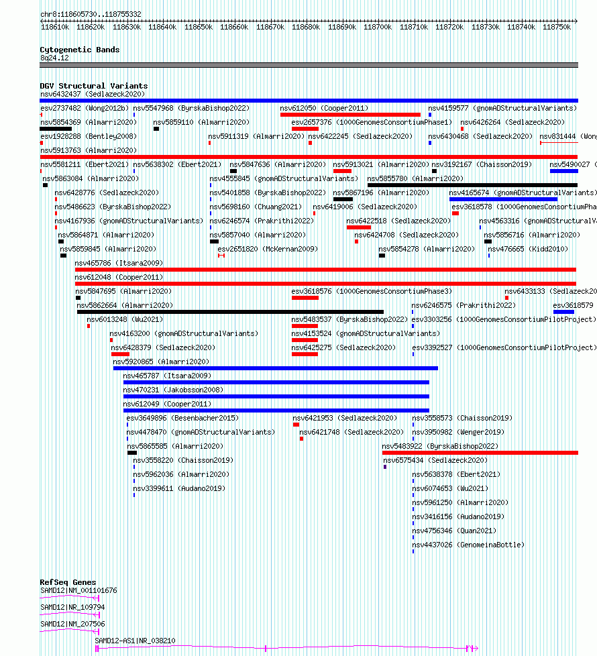Click the black nsv5862664 variant bar
This screenshot has height=656, width=597.
[x=230, y=312]
